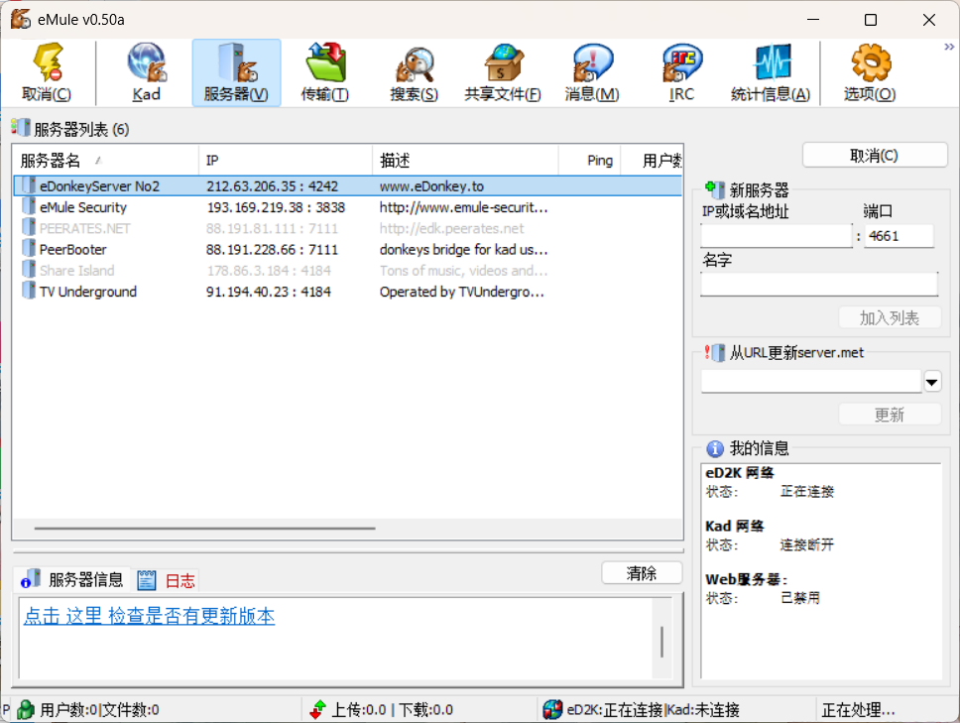Switch to the 服务器信息 tab
Viewport: 960px width, 723px height.
pos(71,580)
